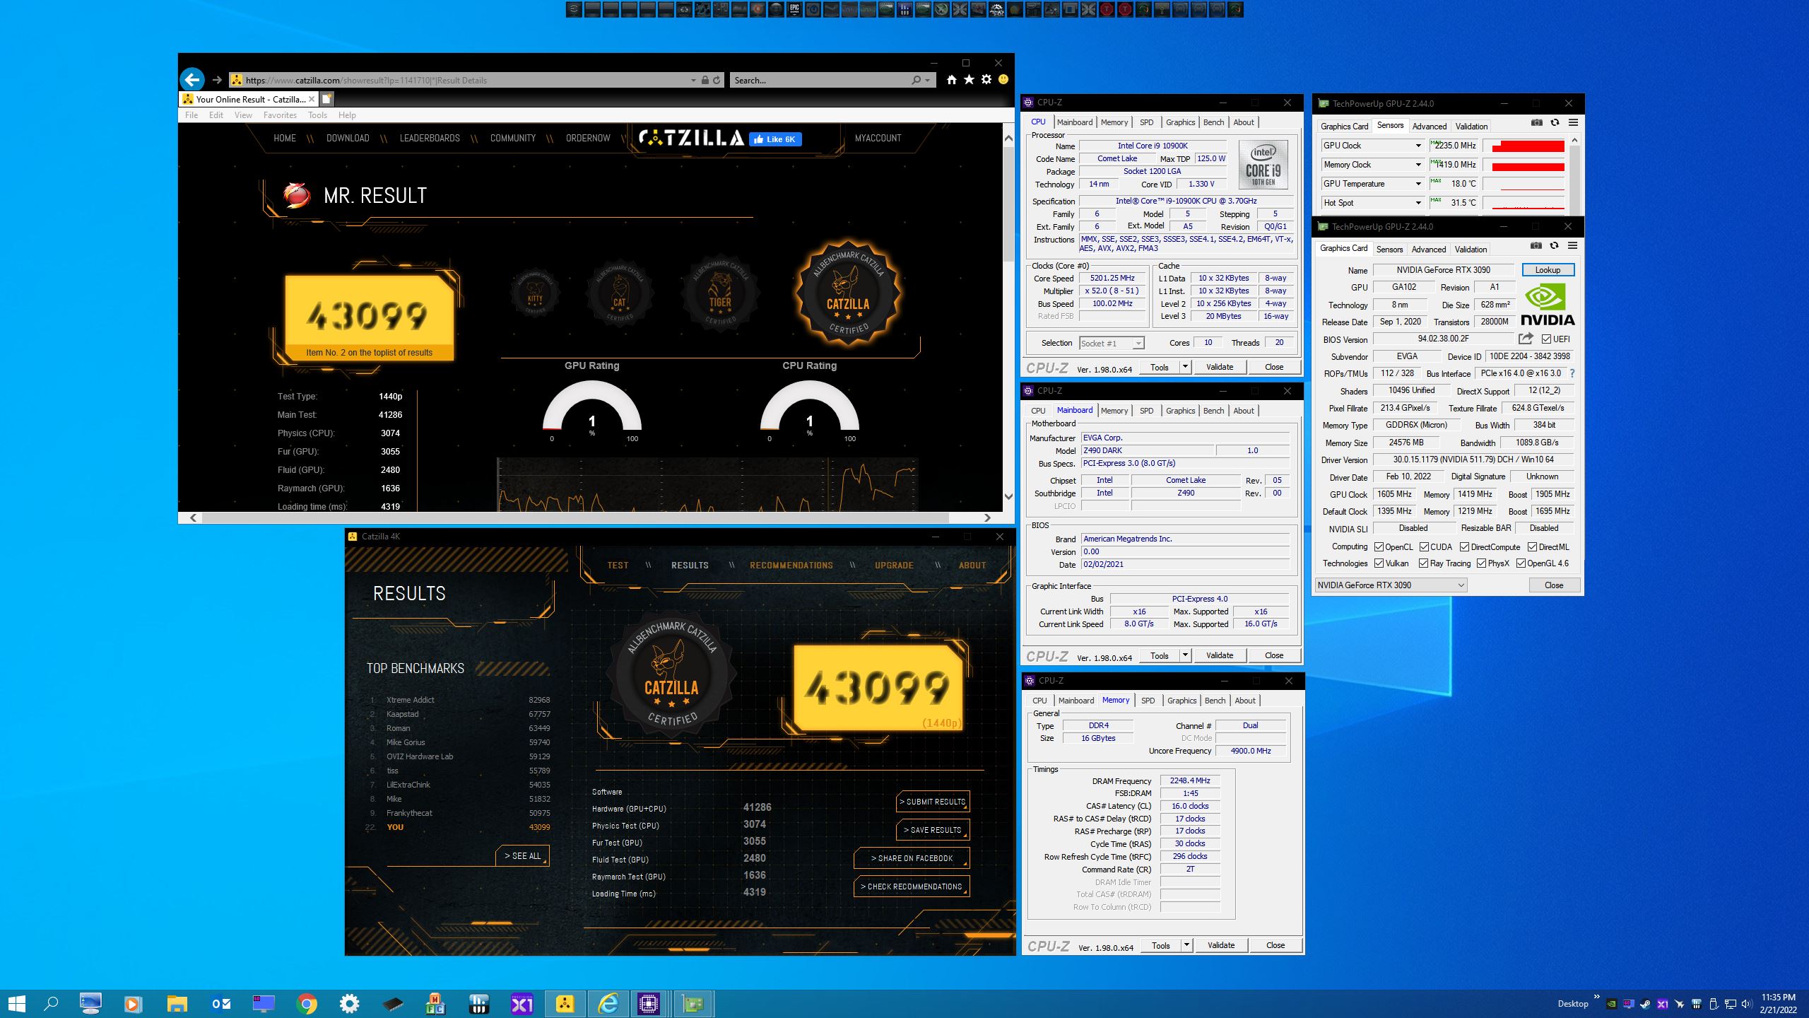This screenshot has height=1018, width=1809.
Task: Click the SUBMIT RESULTS button
Action: tap(933, 802)
